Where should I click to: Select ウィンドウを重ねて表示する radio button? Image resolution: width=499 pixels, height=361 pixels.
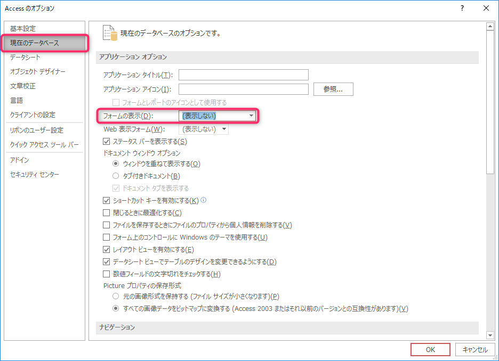(x=116, y=163)
